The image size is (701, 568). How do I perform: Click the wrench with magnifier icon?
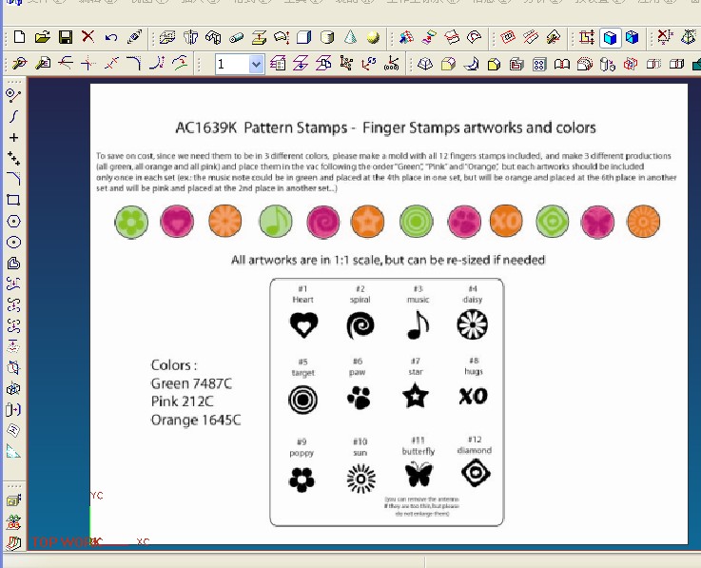click(19, 64)
